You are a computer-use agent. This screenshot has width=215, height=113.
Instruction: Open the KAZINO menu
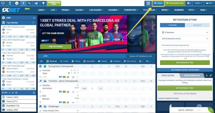(80, 10)
